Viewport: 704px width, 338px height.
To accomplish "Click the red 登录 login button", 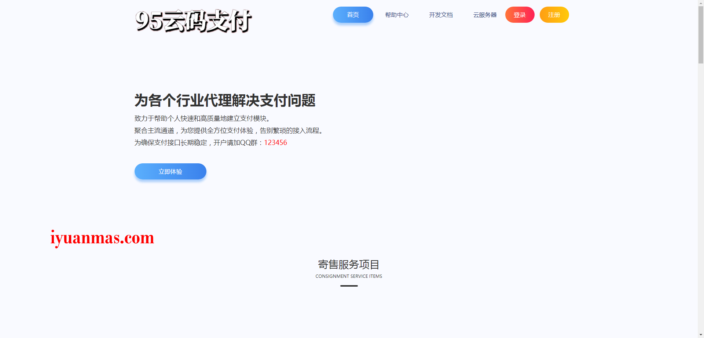I will pyautogui.click(x=520, y=15).
